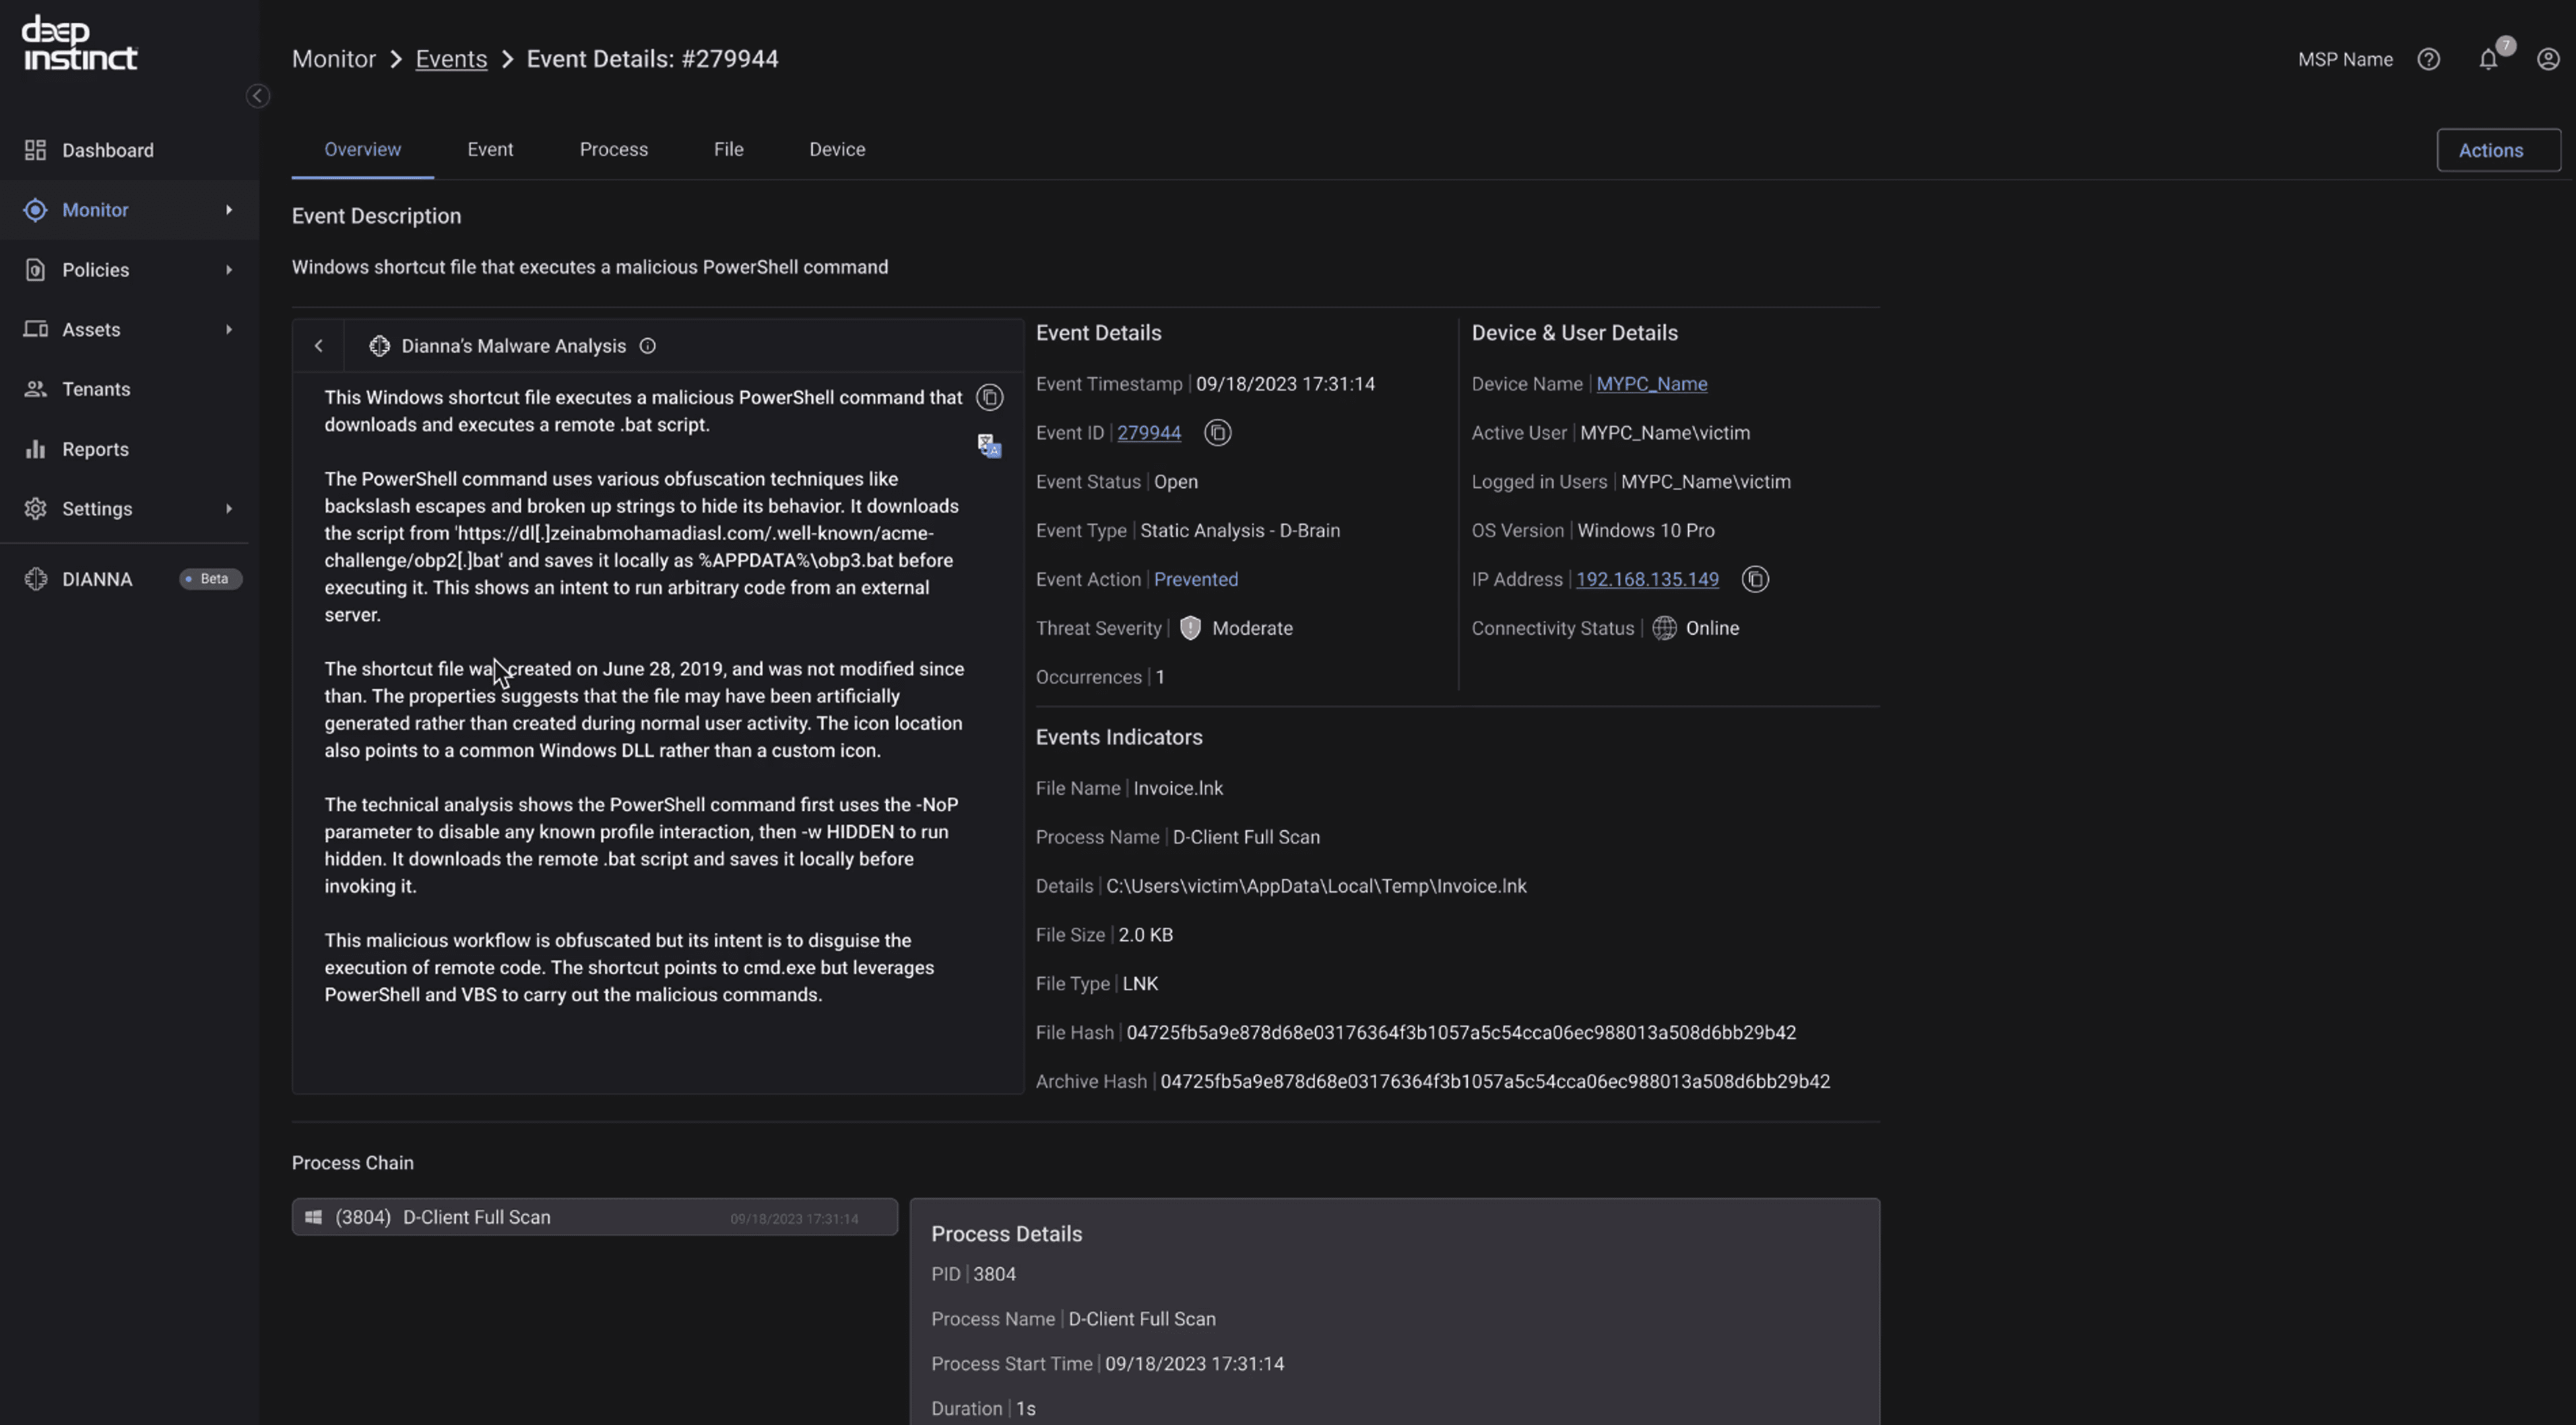Screen dimensions: 2576x1425
Task: Copy the IP address value
Action: 1754,580
